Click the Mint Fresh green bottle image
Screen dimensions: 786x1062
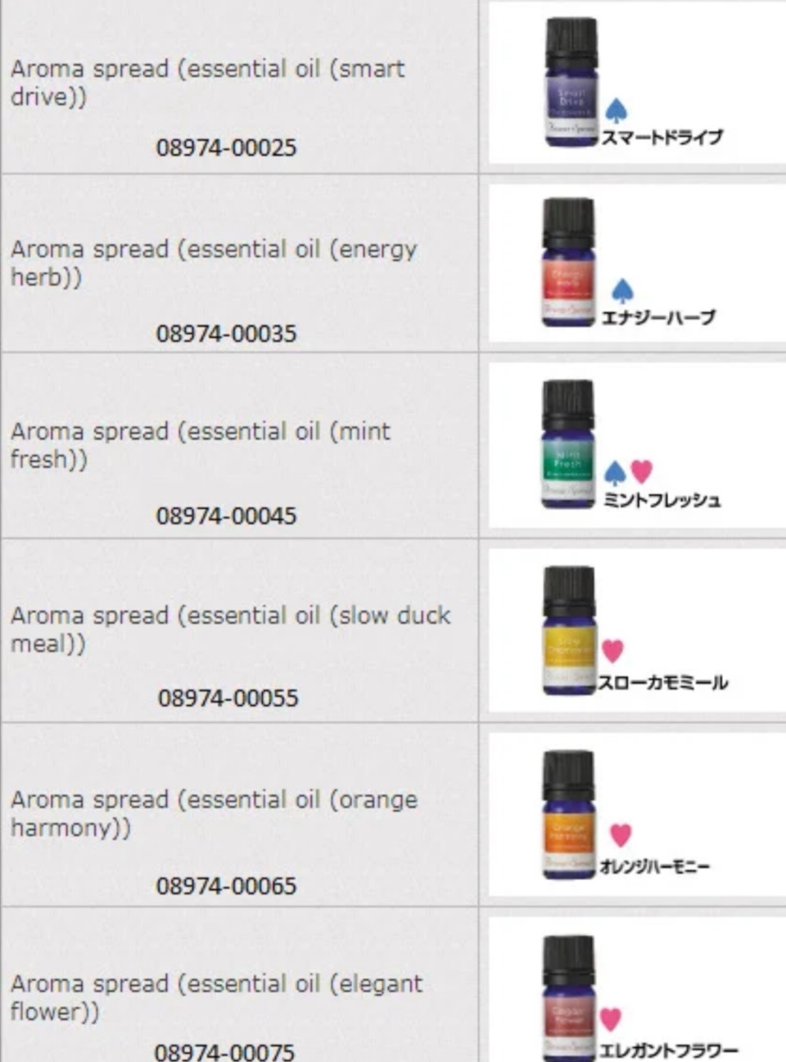pos(567,443)
